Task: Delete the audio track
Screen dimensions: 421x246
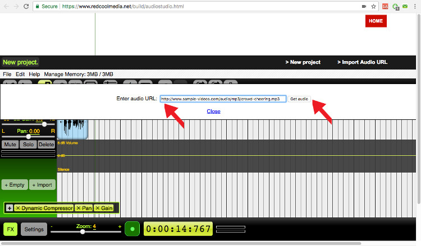Action: [x=47, y=145]
